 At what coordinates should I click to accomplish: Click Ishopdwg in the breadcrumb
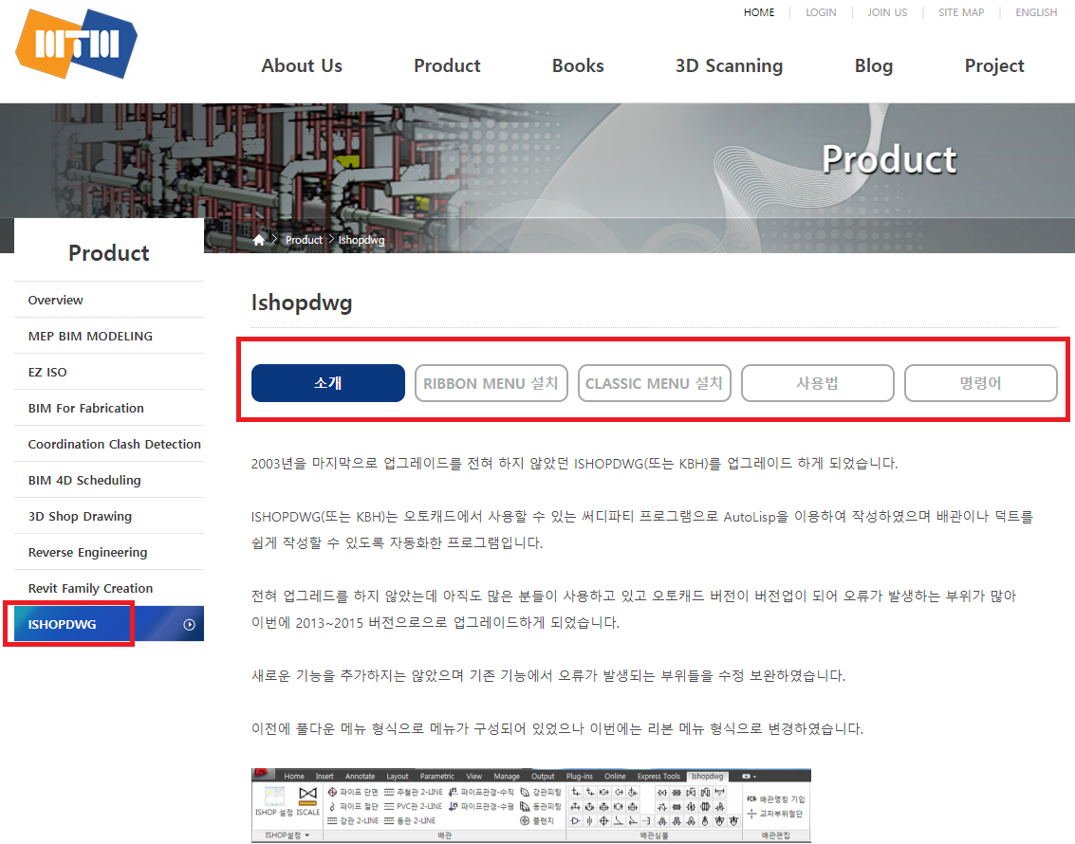361,240
